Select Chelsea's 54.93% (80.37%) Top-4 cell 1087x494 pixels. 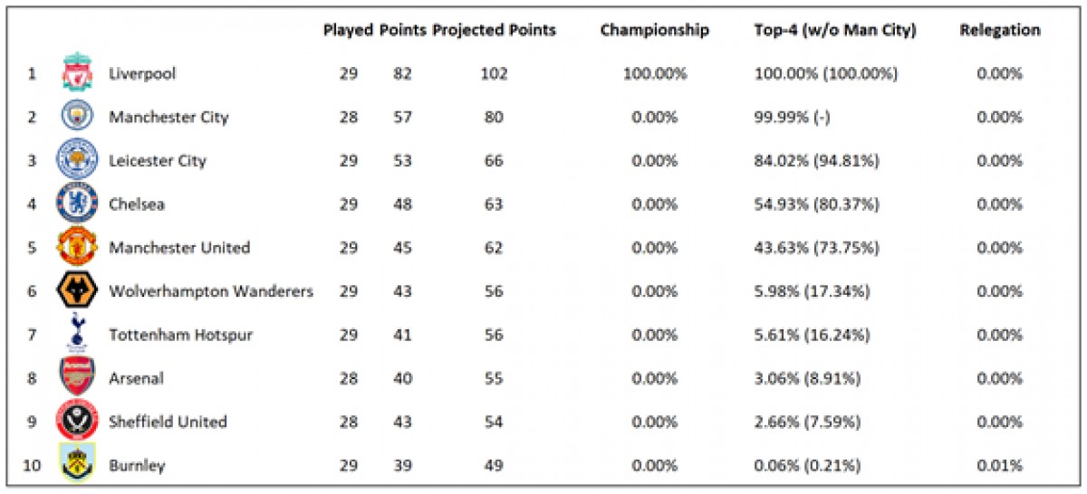click(x=816, y=204)
